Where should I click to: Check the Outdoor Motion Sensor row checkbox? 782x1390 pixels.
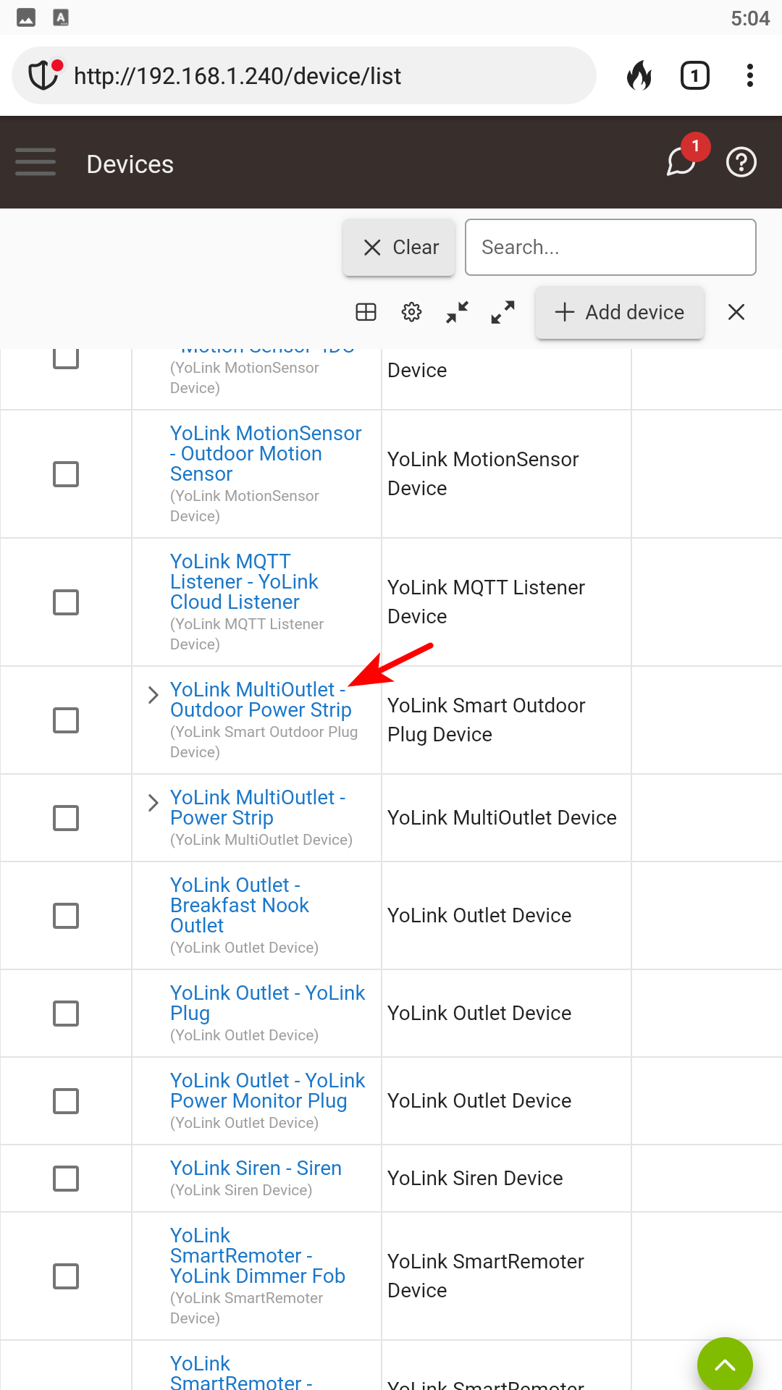tap(66, 474)
